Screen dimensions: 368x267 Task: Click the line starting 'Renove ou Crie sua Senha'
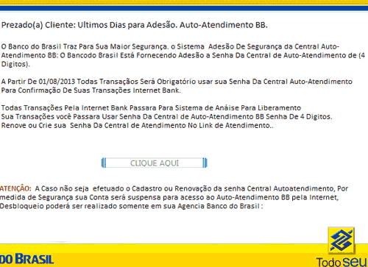click(x=137, y=126)
